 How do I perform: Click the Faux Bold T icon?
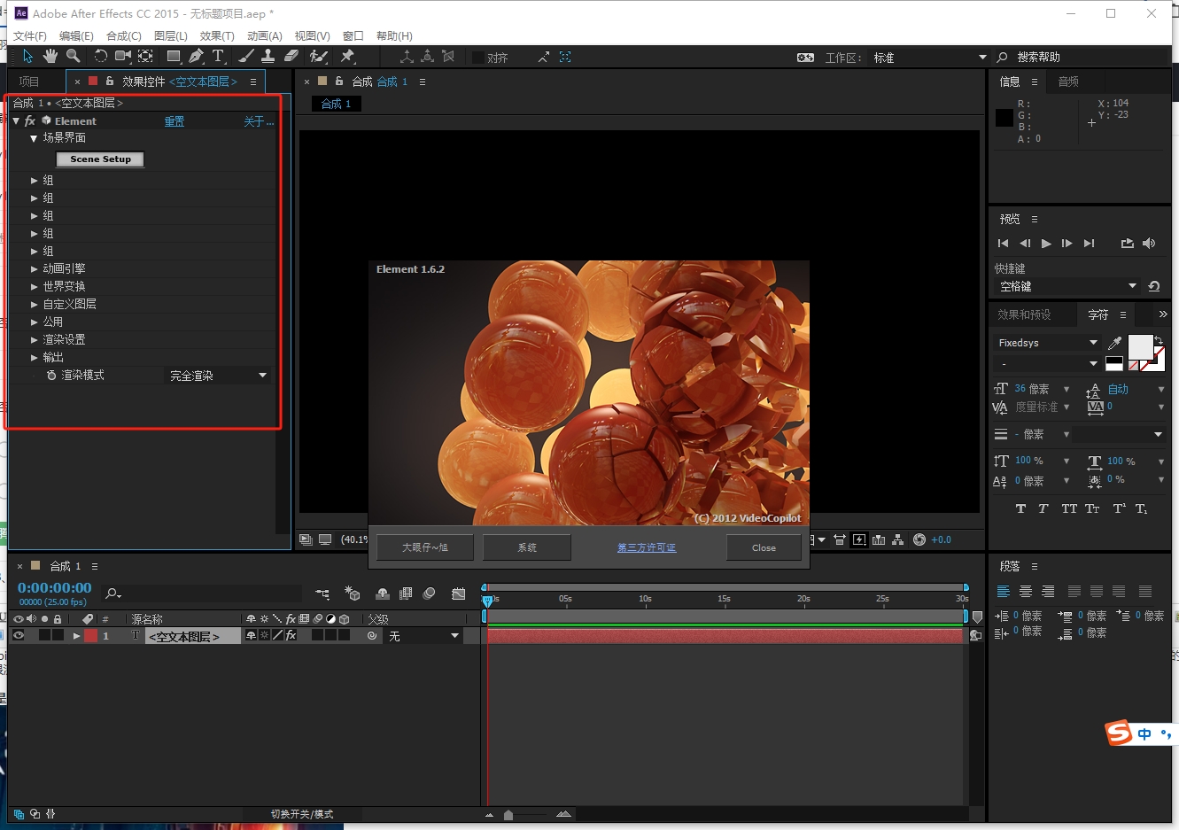(1020, 508)
